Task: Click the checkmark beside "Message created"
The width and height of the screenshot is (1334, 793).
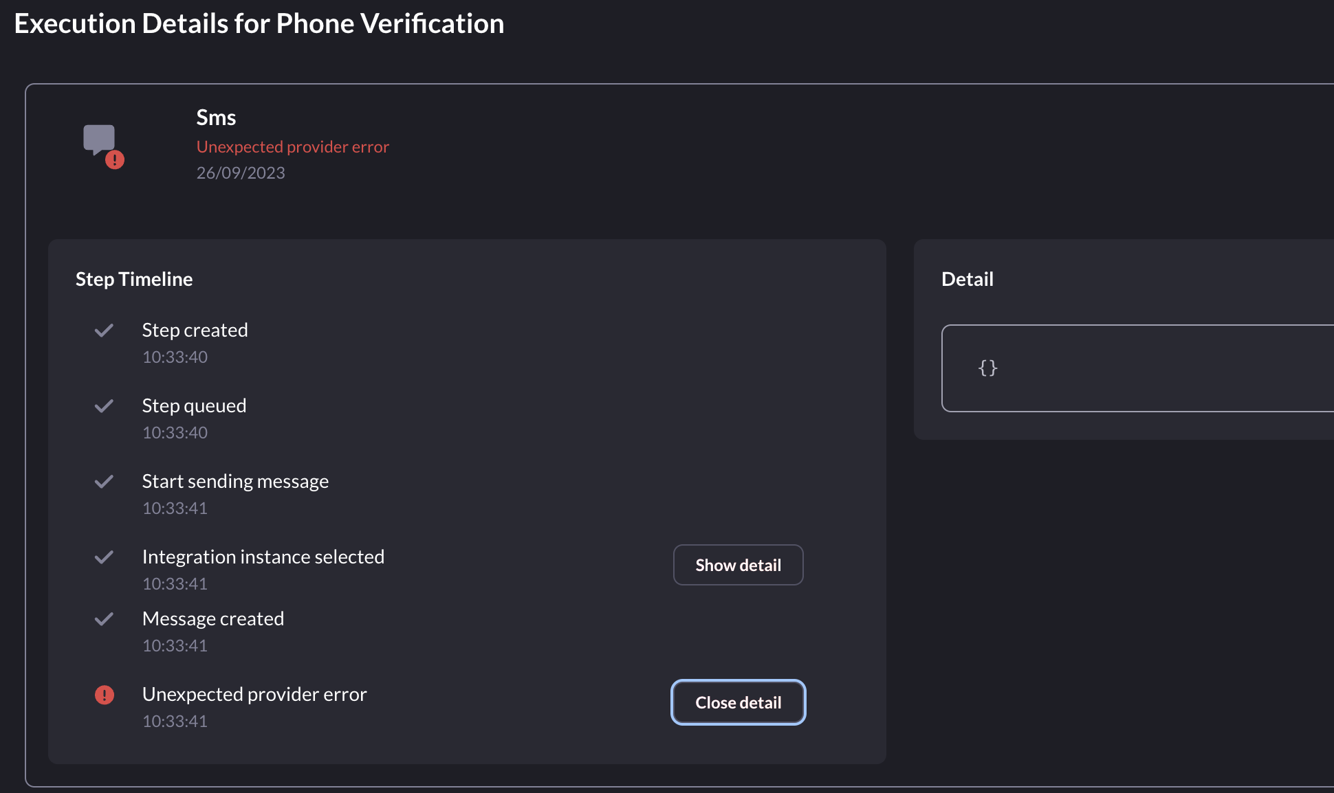Action: click(104, 619)
